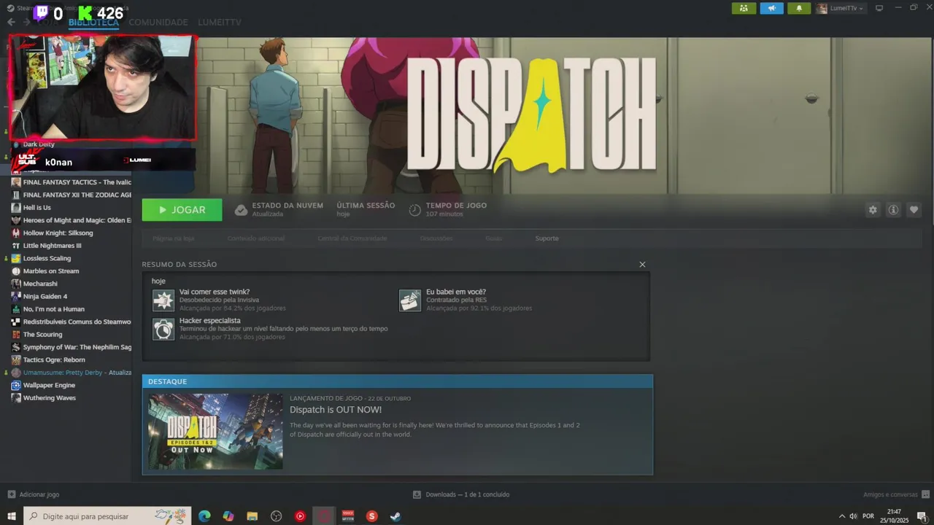Viewport: 934px width, 525px height.
Task: Open the Dispatch OUT NOW news thumbnail
Action: coord(215,432)
